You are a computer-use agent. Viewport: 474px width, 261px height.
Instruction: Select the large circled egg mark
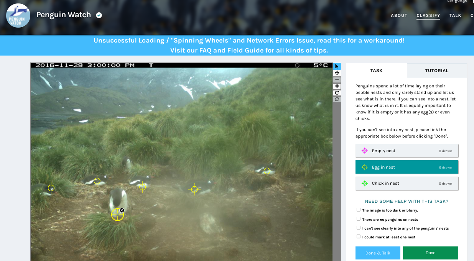coord(117,215)
